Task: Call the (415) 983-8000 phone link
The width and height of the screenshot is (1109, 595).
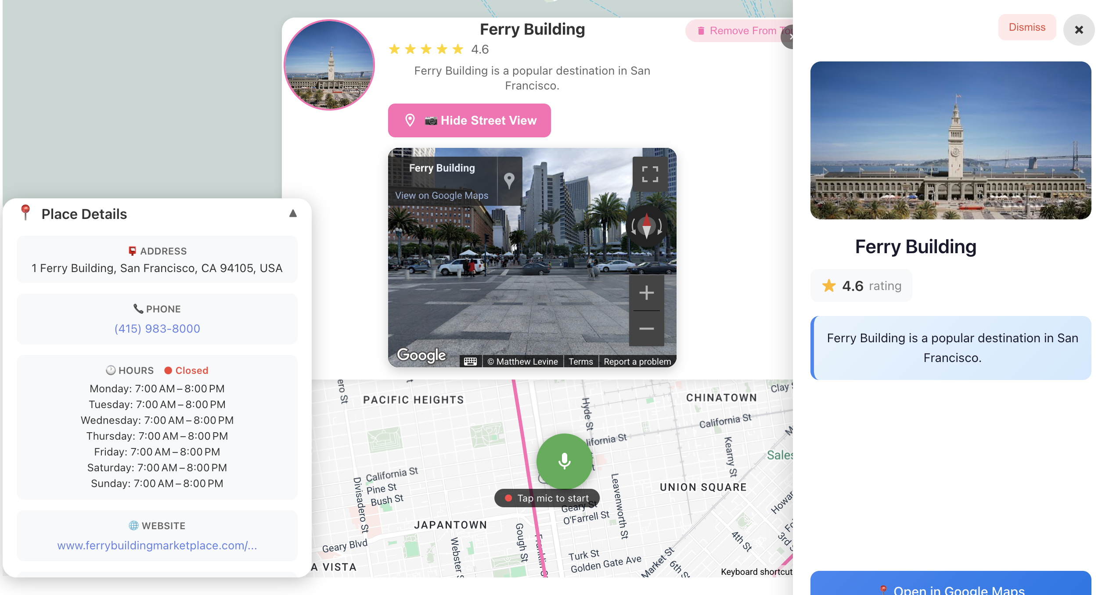Action: [x=157, y=329]
